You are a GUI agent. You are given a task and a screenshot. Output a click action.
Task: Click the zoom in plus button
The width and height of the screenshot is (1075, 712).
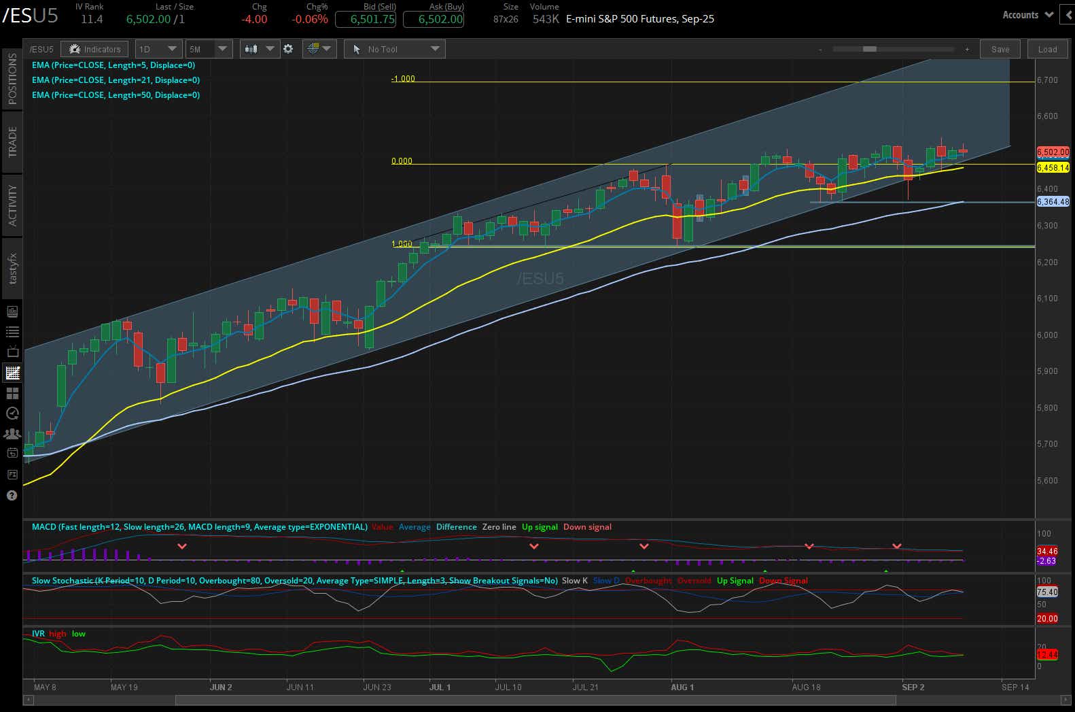(x=967, y=49)
